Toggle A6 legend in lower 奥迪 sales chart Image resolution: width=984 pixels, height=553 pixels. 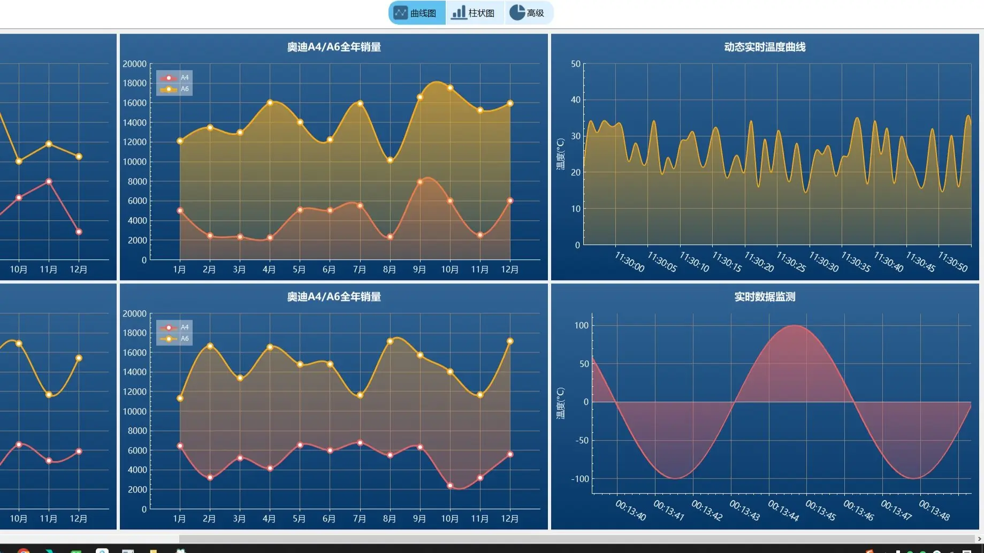[x=174, y=339]
